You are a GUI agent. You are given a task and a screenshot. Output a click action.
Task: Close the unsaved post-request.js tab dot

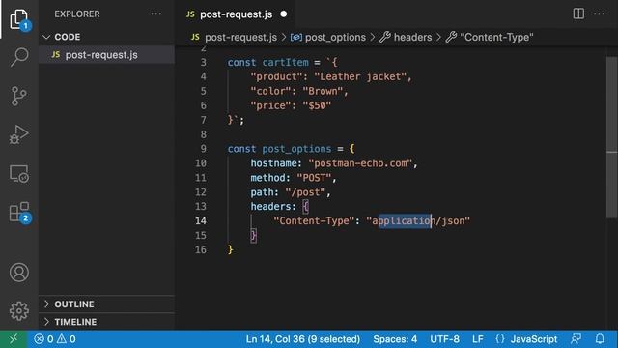(283, 14)
